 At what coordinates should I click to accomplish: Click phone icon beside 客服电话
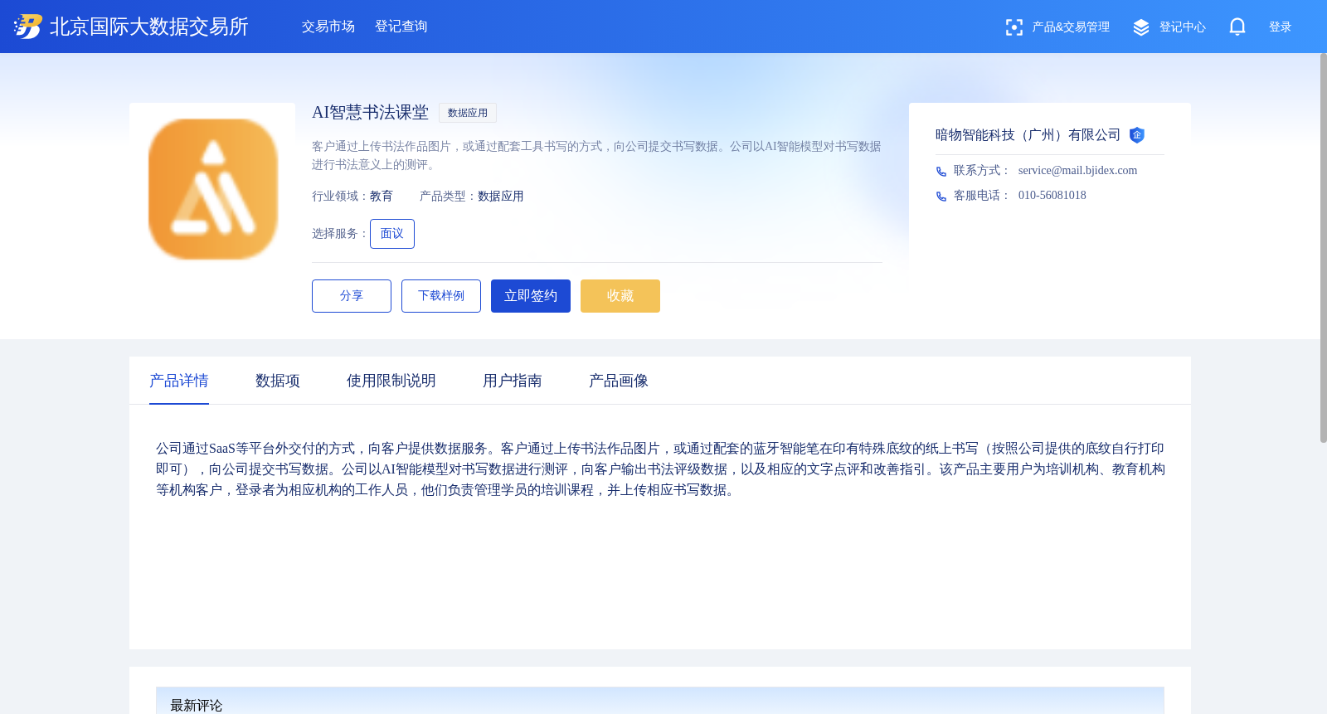[941, 197]
